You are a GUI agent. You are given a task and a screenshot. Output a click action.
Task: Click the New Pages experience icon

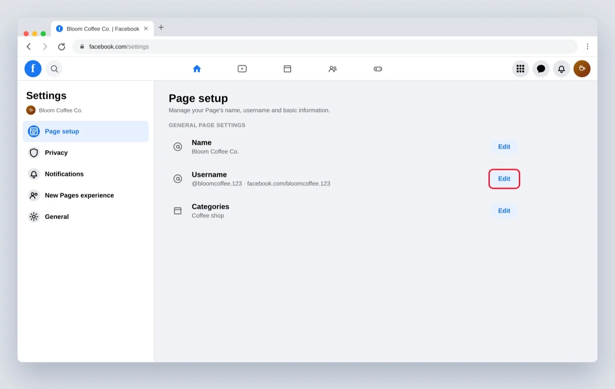pos(34,195)
